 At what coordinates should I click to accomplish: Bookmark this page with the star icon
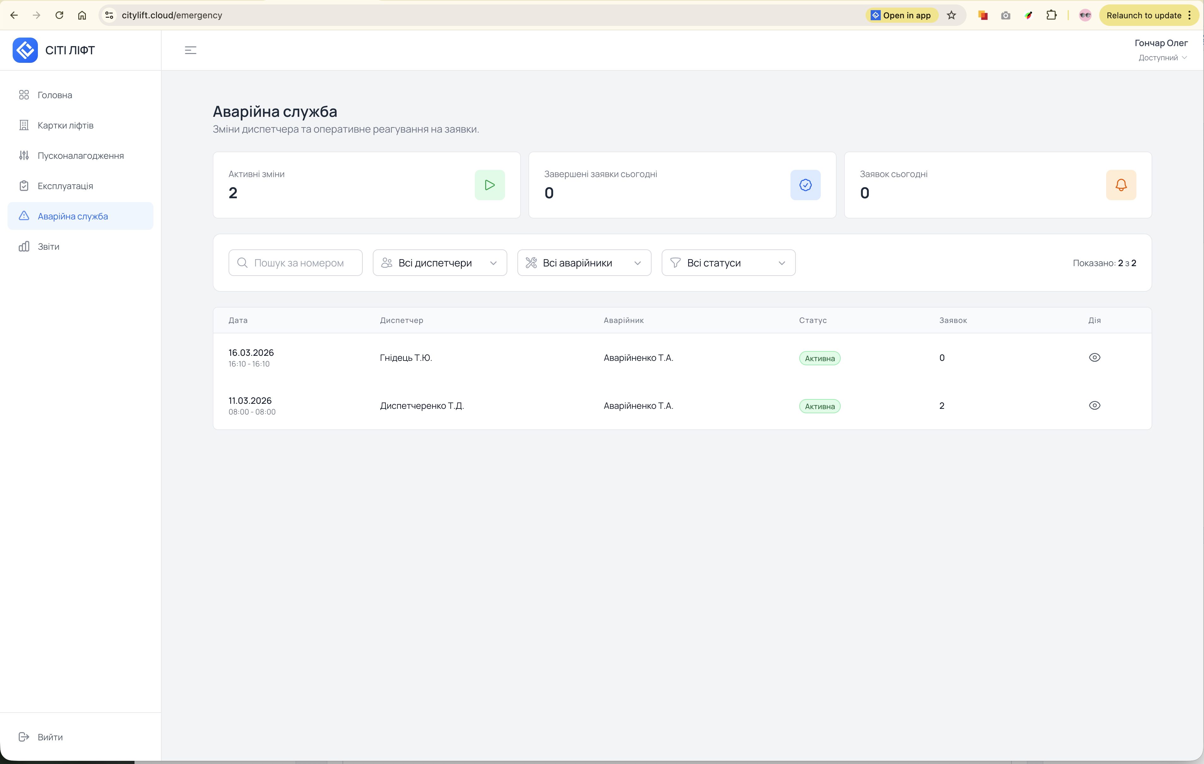(x=951, y=15)
